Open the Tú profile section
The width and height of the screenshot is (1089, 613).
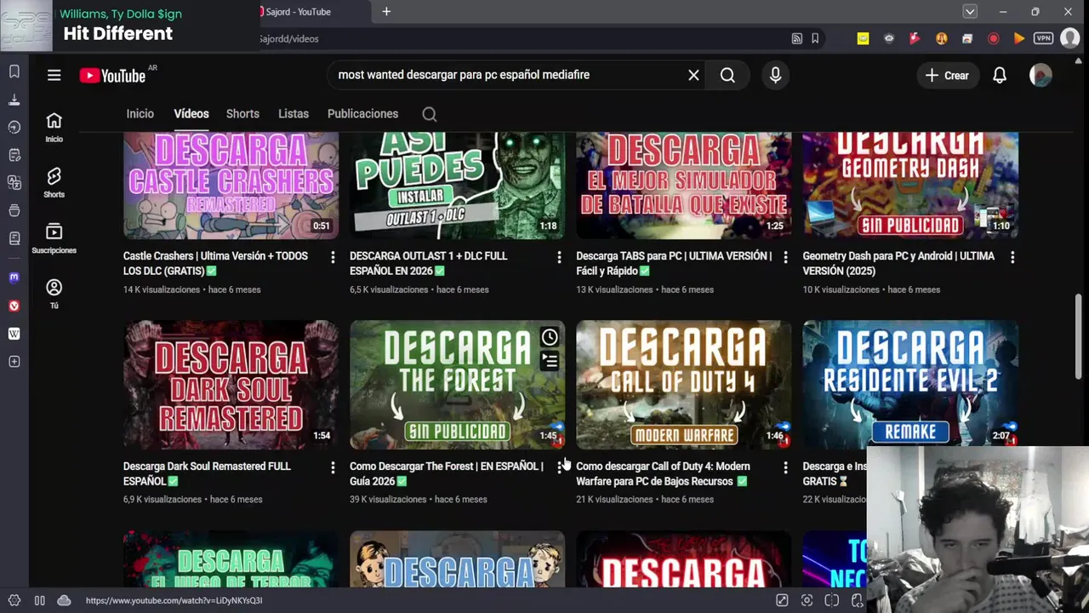[x=54, y=294]
